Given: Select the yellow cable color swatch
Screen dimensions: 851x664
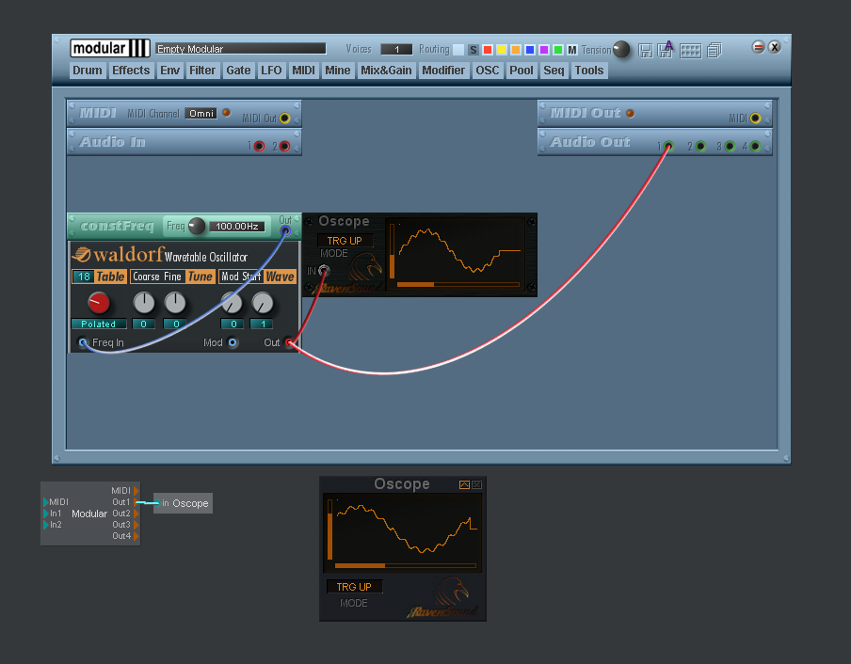Looking at the screenshot, I should coord(502,50).
